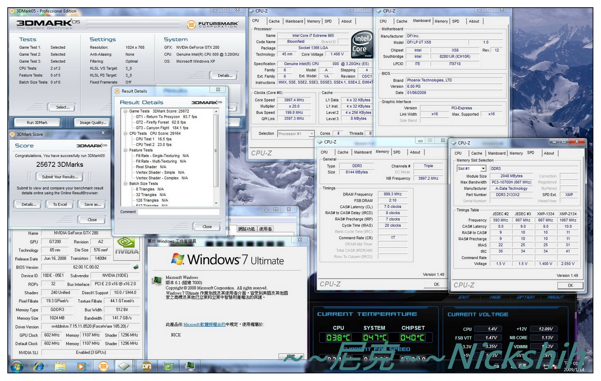Open SPD tab in CPU-Z Memory window
The height and width of the screenshot is (381, 601).
397,152
